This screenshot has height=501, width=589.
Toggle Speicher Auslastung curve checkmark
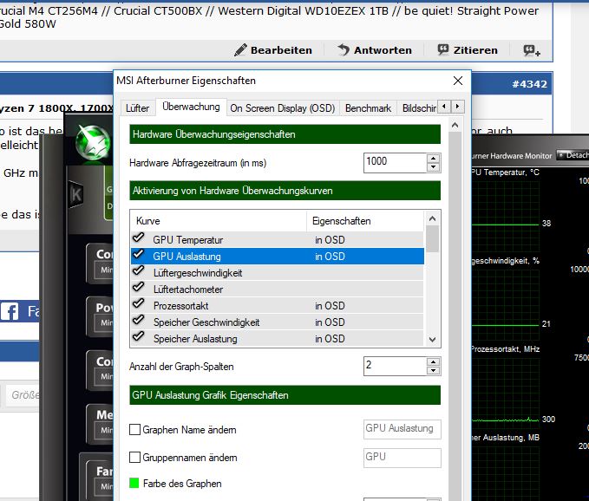click(139, 336)
